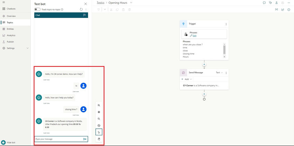Viewport: 294px width, 146px height.
Task: Click the phrase 'when are you close ?'
Action: point(193,45)
